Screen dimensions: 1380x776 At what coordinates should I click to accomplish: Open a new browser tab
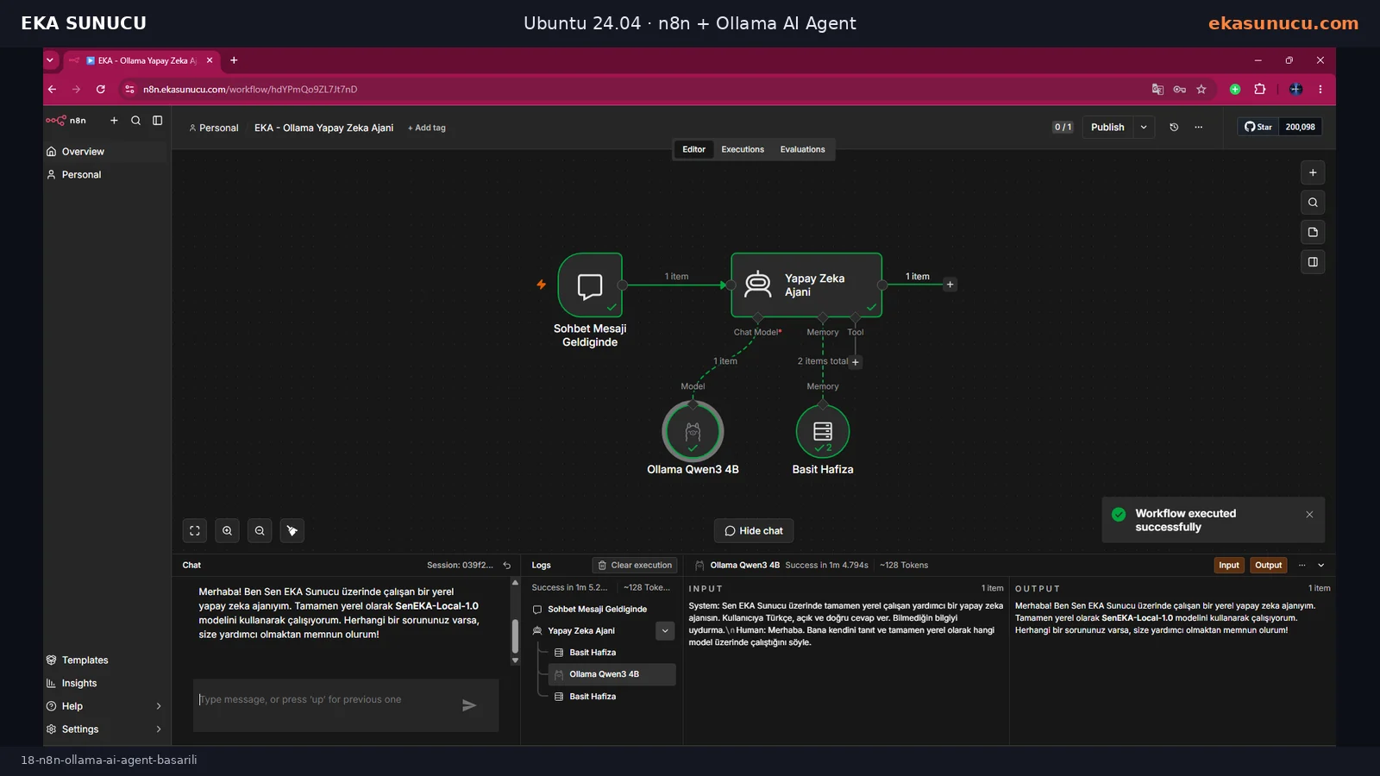[234, 60]
